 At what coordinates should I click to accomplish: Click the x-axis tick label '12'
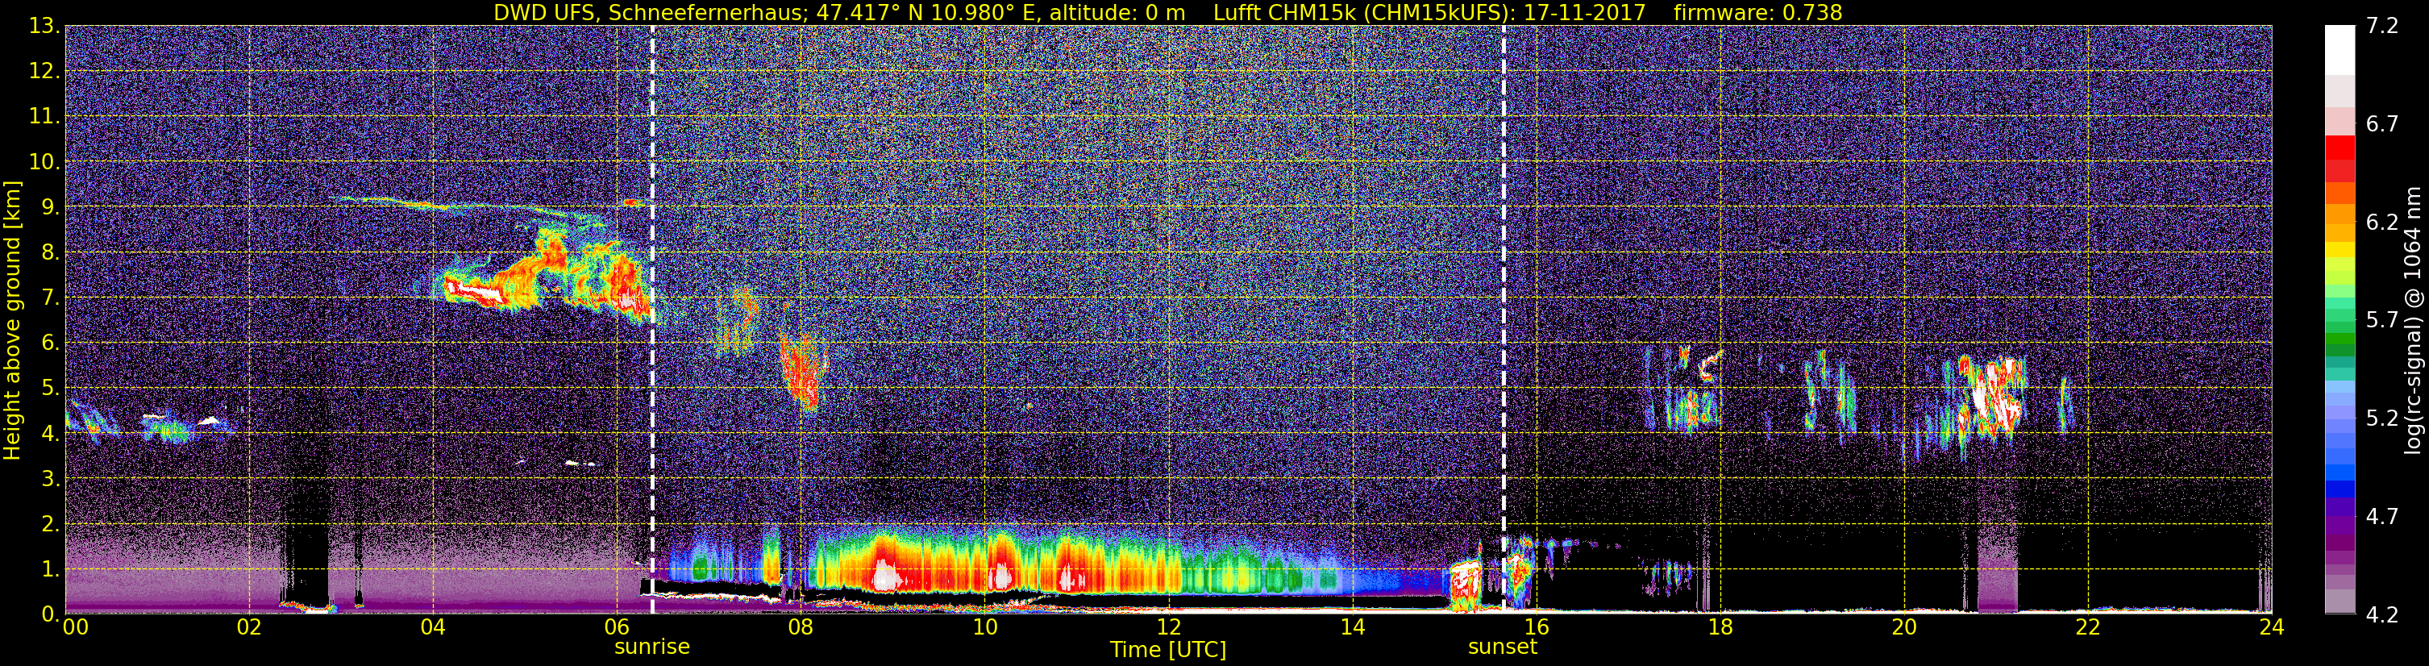coord(1168,628)
